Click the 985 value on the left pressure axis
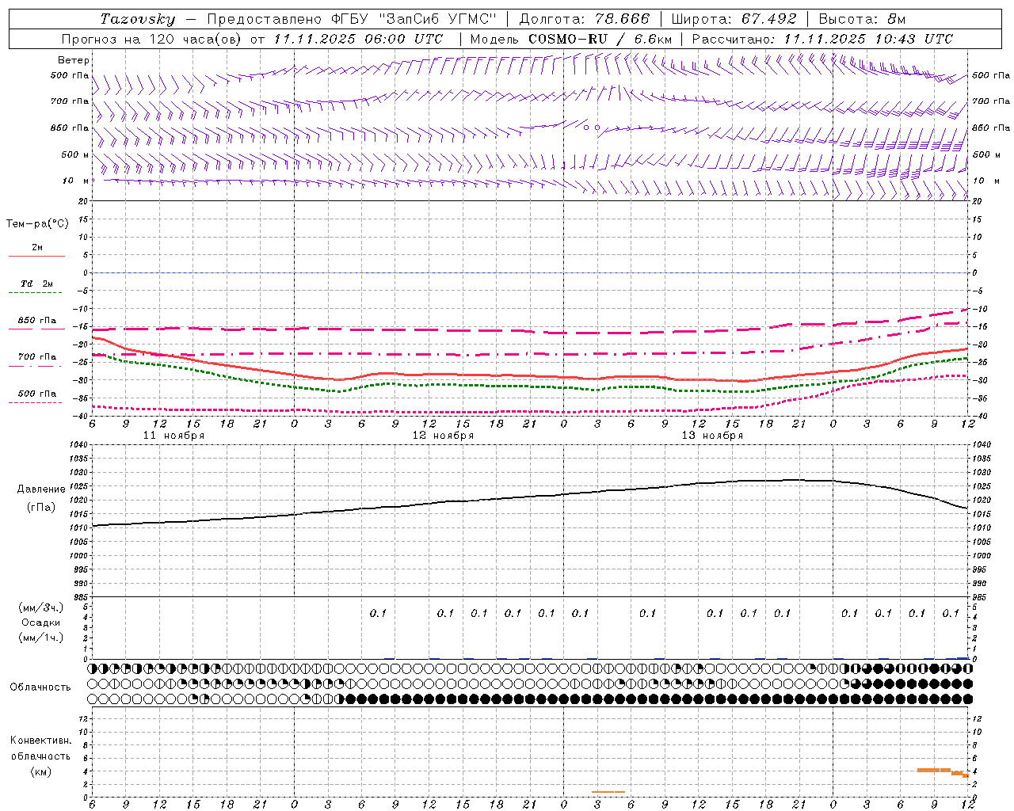Image resolution: width=1014 pixels, height=811 pixels. (80, 597)
